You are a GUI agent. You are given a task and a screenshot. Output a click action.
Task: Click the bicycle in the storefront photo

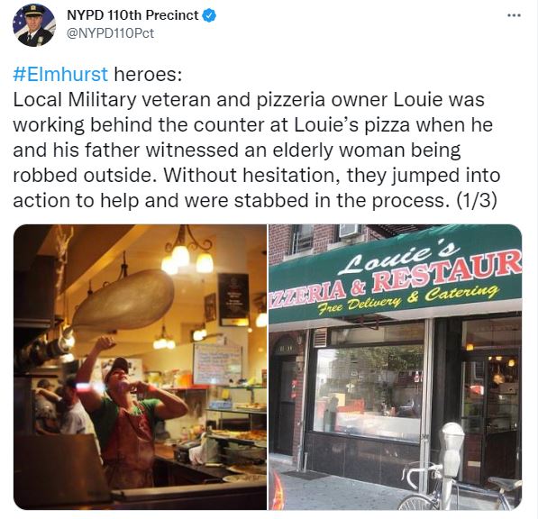tap(460, 487)
